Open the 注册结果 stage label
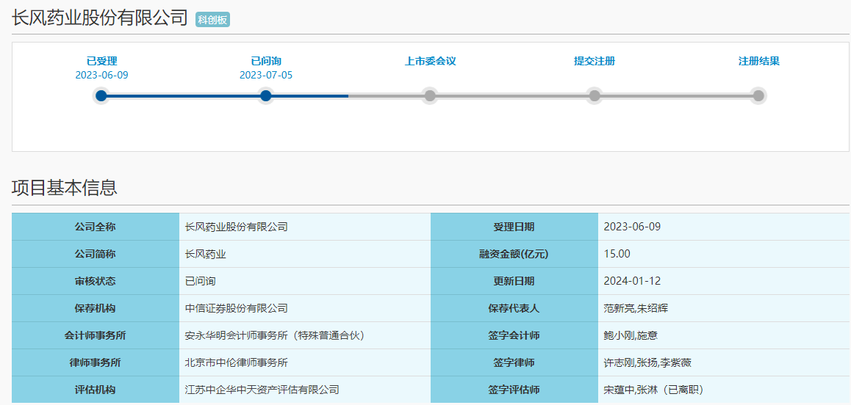This screenshot has height=405, width=851. pyautogui.click(x=758, y=61)
